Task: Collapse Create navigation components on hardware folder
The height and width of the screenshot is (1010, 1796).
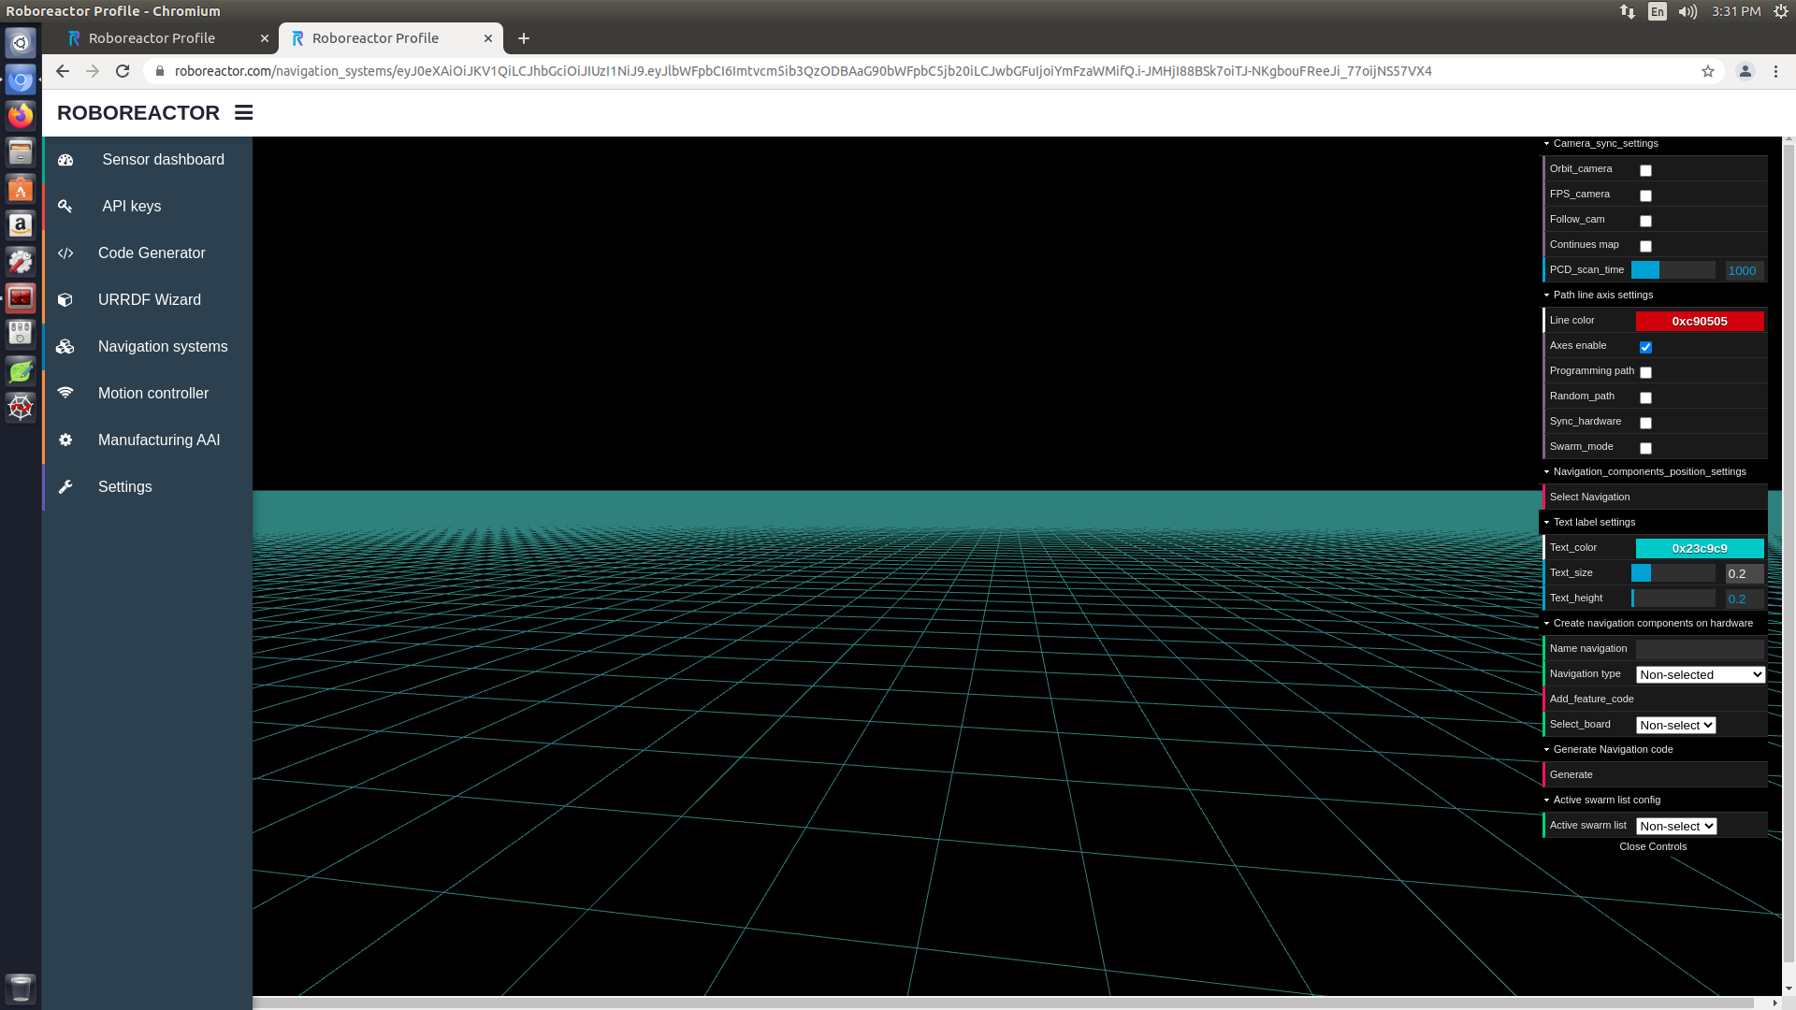Action: [x=1654, y=624]
